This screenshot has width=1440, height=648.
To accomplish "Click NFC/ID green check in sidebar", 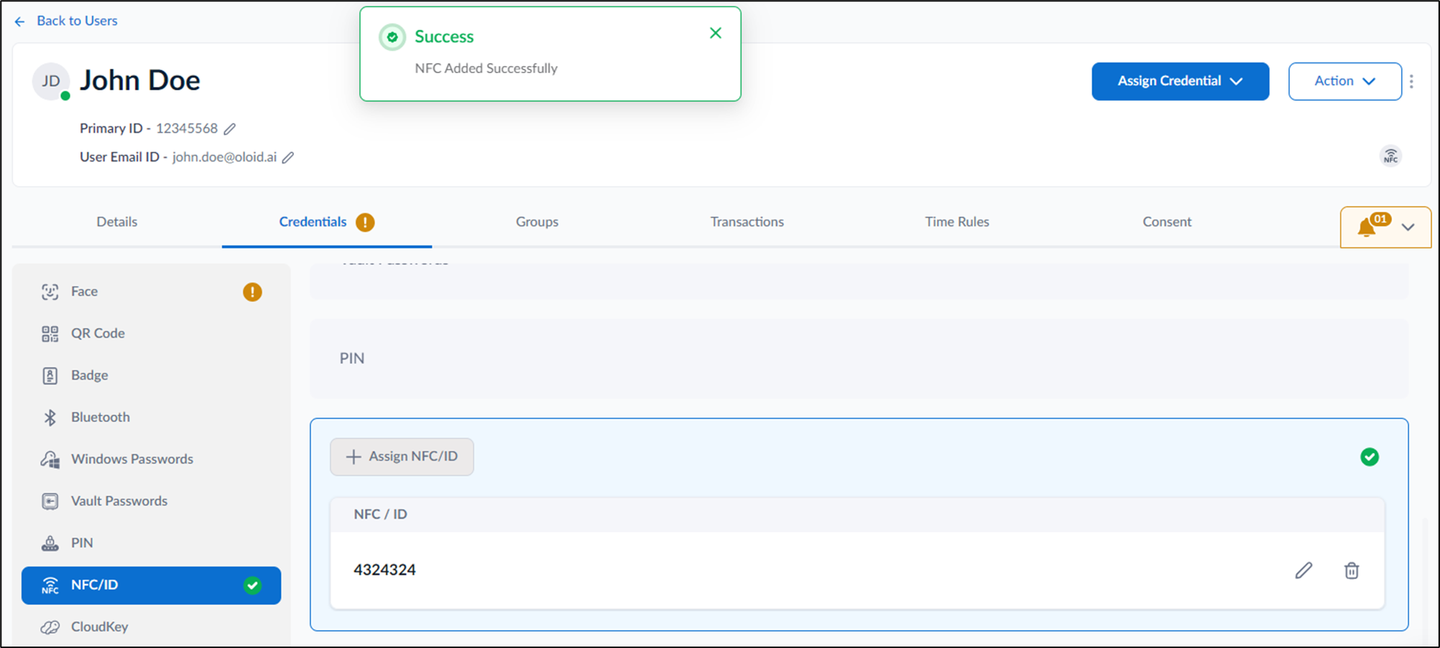I will (252, 586).
